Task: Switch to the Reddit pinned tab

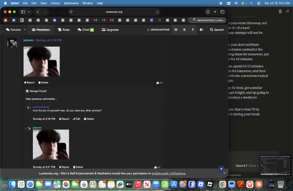Action: [6, 20]
